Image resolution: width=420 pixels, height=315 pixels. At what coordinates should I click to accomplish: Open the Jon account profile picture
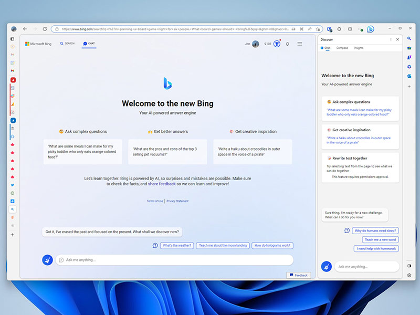pos(256,44)
